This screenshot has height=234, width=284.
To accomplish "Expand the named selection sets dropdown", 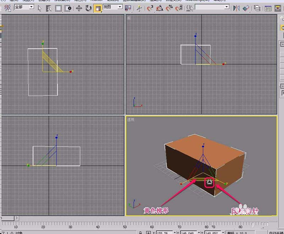I will (226, 7).
